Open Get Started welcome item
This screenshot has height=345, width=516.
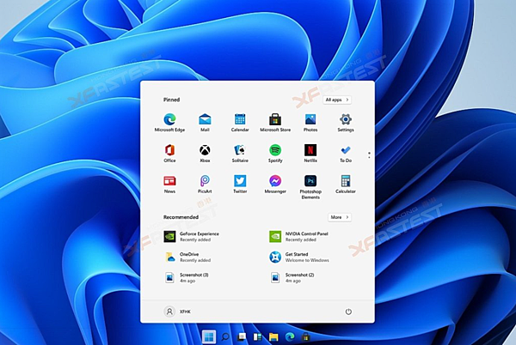click(x=299, y=257)
